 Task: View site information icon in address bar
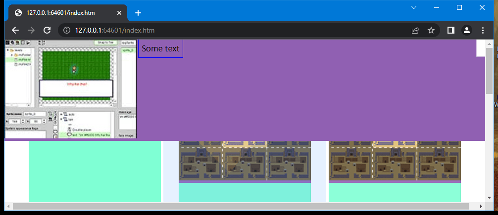67,30
